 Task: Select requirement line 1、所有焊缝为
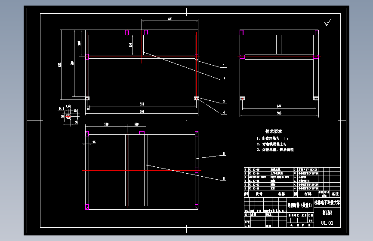pos(272,139)
